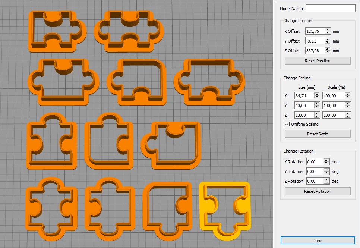Select rightmost cutter in third row
This screenshot has height=248, width=360.
[x=171, y=145]
